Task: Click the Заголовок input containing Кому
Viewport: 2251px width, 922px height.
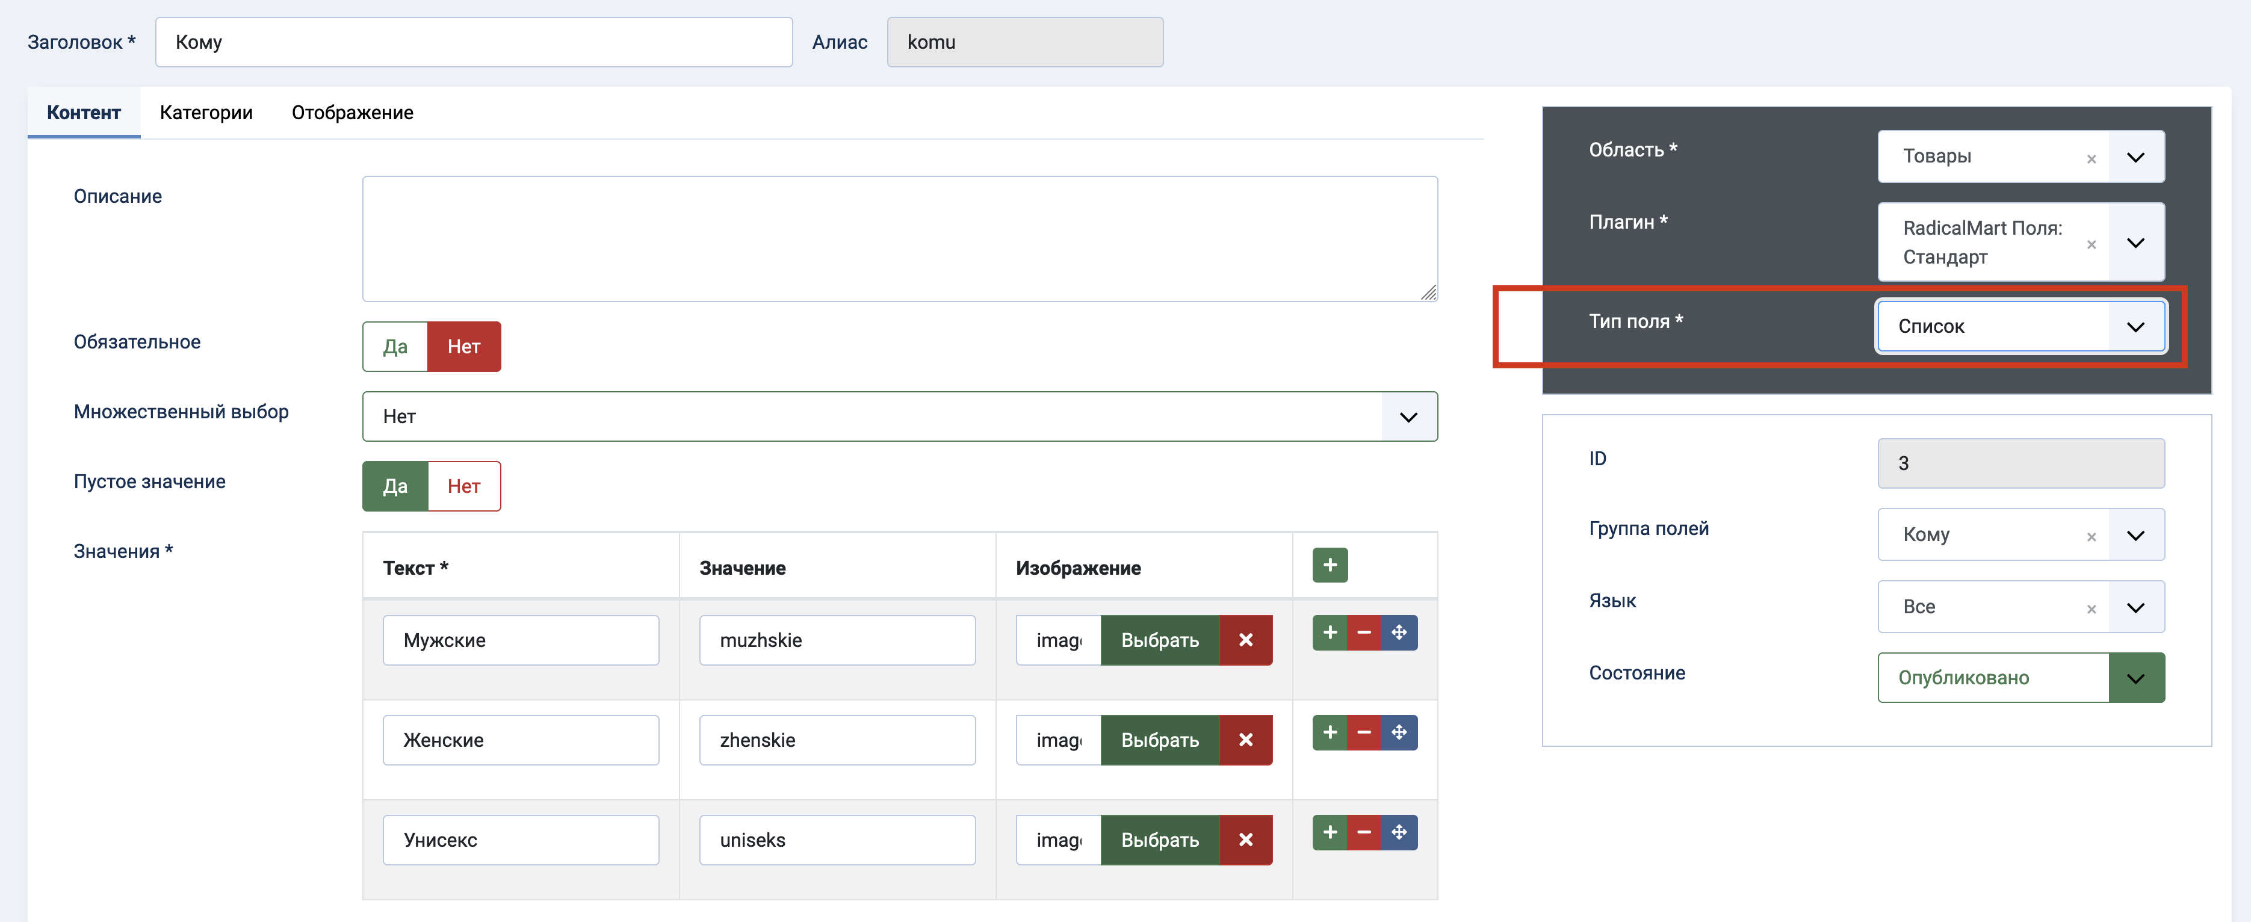Action: point(472,42)
